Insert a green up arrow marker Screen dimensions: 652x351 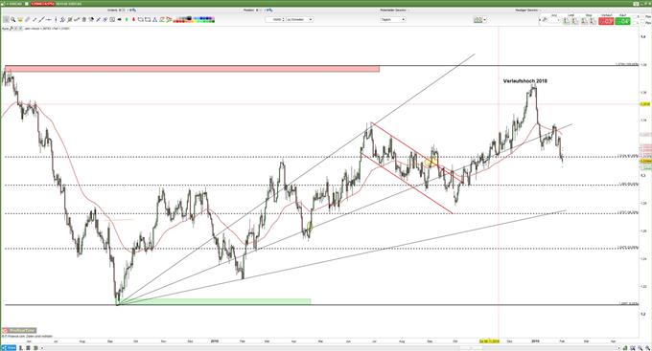(127, 19)
